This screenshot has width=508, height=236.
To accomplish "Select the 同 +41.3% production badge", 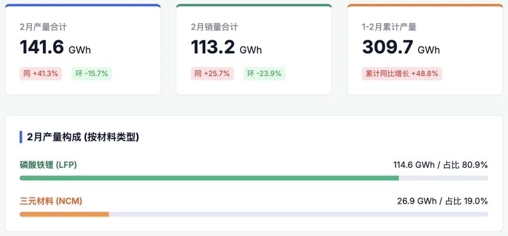I will [40, 73].
